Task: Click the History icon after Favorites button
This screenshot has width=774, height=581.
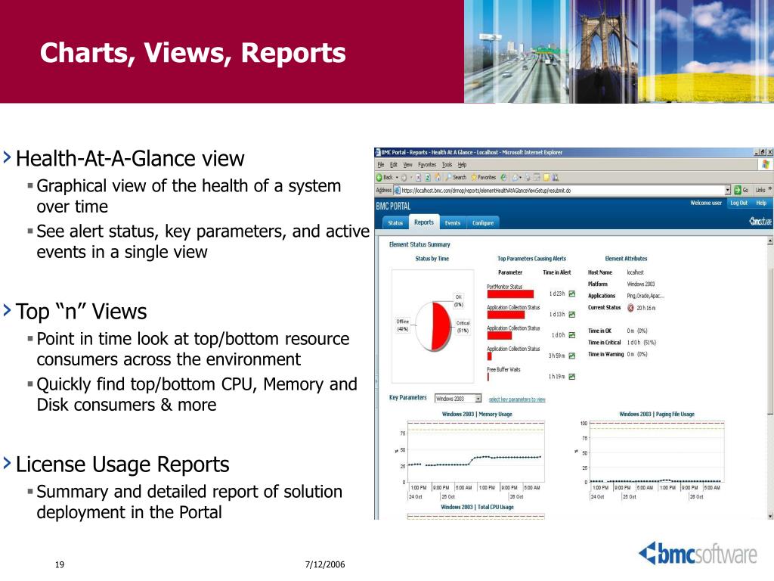Action: click(503, 177)
